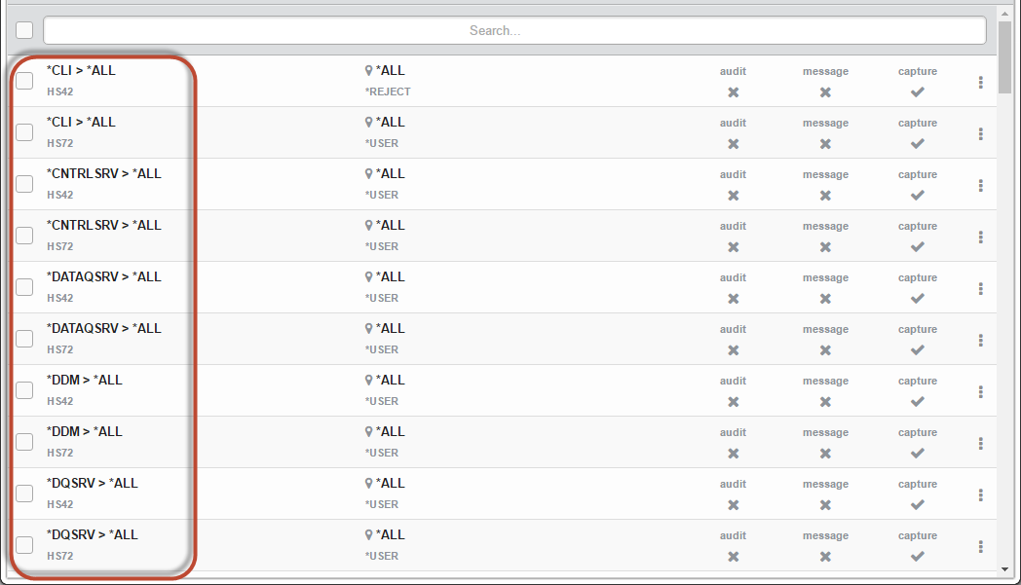1021x585 pixels.
Task: Click the scrollbar down arrow
Action: pos(1005,568)
